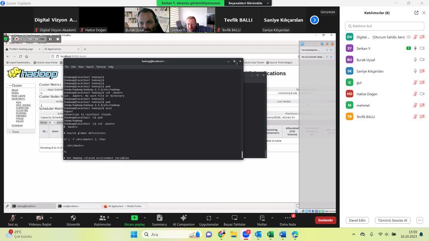Viewport: 429px width, 241px height.
Task: Open Uygulamalar apps icon
Action: tap(209, 218)
